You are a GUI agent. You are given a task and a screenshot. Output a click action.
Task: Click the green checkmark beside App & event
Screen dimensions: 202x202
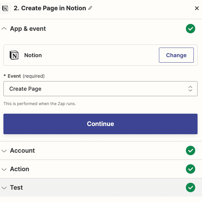(190, 28)
